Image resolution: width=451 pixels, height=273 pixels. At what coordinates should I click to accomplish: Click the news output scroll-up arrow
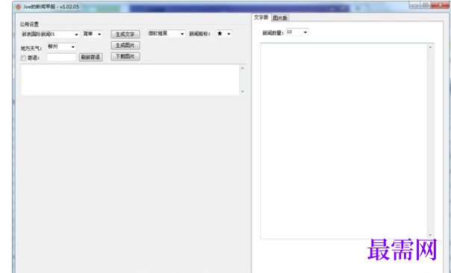click(x=430, y=47)
